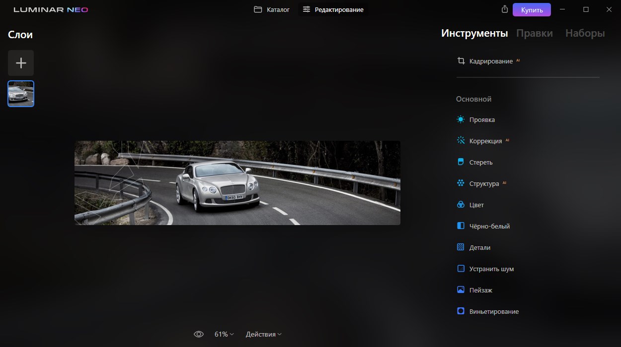Image resolution: width=621 pixels, height=347 pixels.
Task: Toggle before/after preview eye icon
Action: [199, 334]
